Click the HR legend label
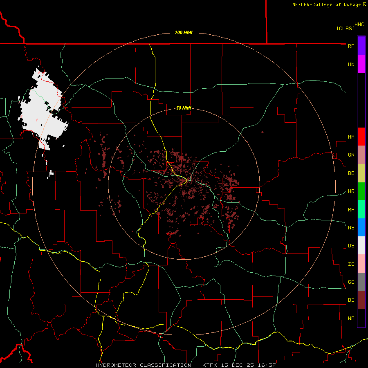 pos(351,191)
